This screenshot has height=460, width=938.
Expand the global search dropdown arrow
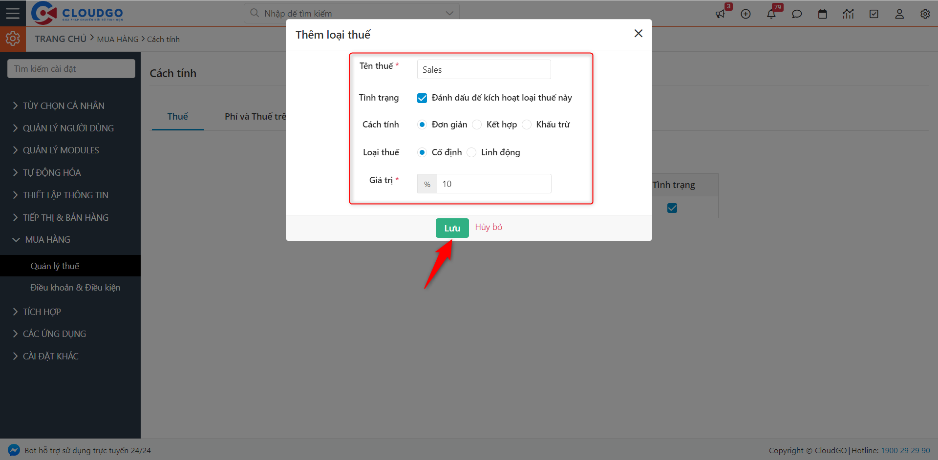(x=449, y=13)
